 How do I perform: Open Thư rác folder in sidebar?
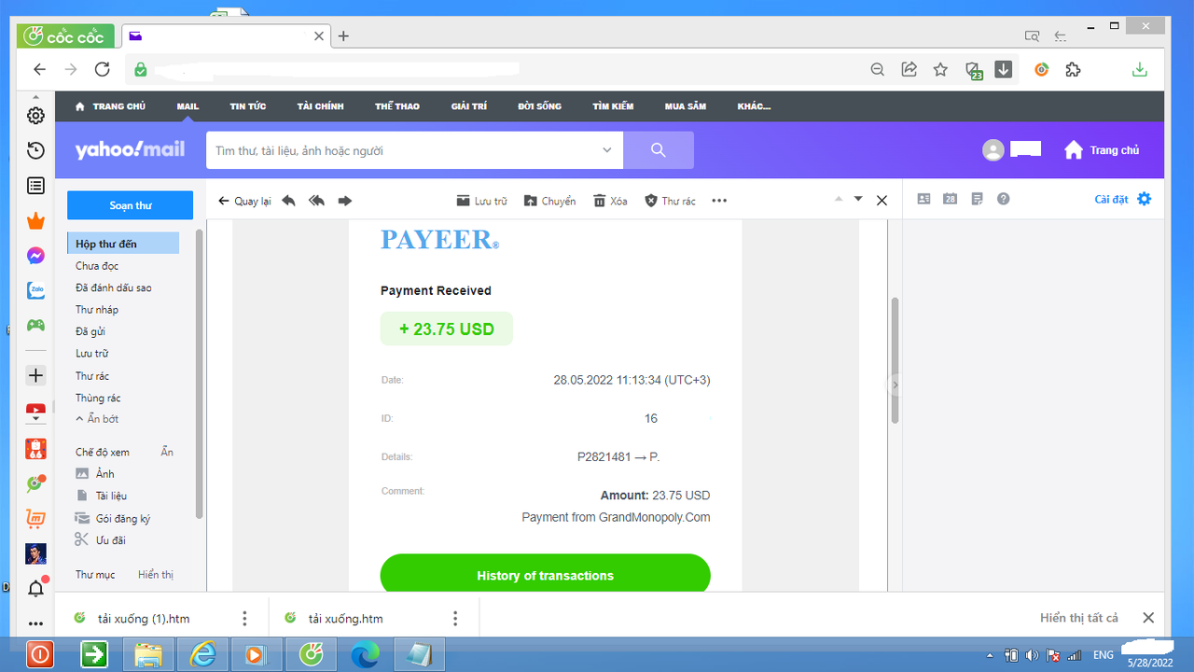coord(92,375)
